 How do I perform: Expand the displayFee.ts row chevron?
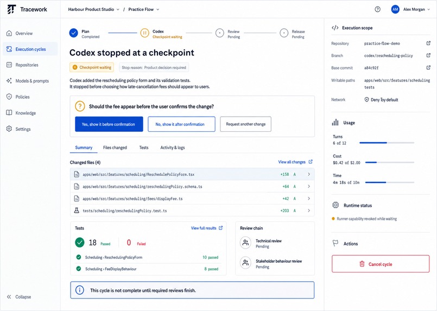coord(308,199)
